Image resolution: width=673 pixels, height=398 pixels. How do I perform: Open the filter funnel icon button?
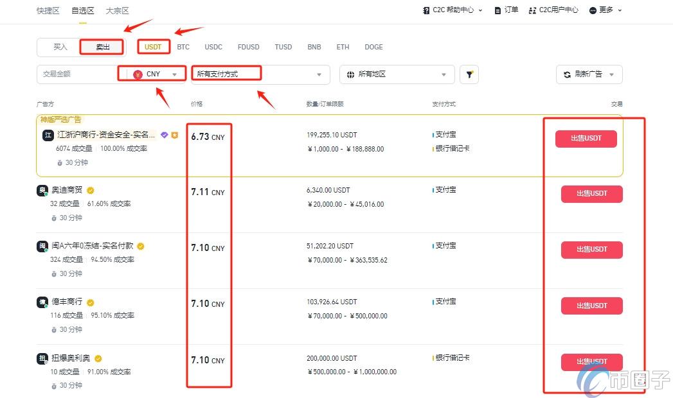tap(469, 74)
